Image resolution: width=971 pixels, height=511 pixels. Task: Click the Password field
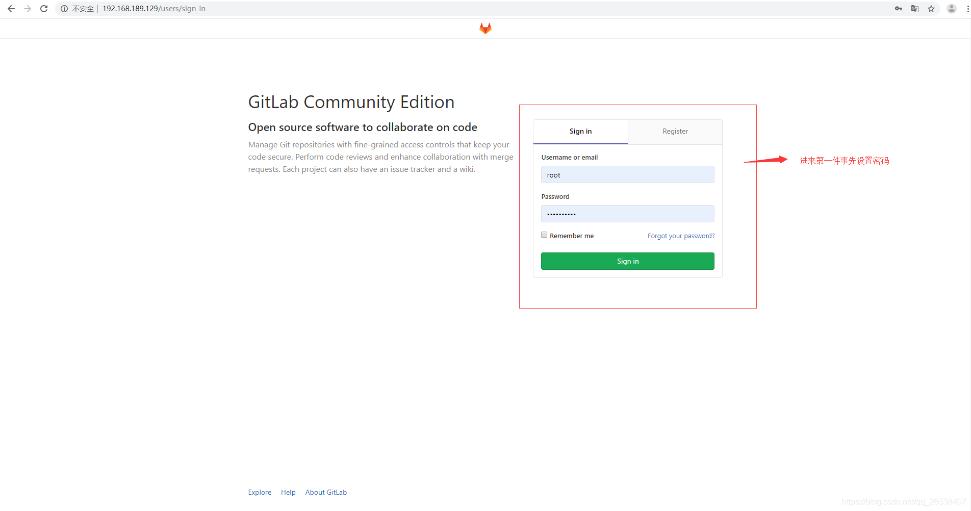628,214
